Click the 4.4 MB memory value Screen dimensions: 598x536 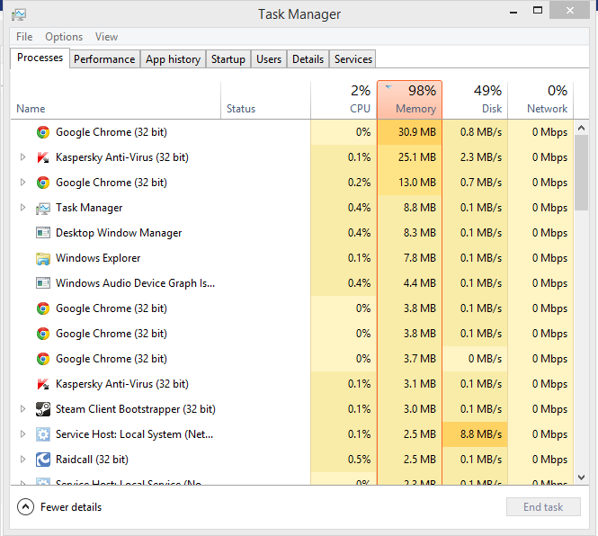click(x=420, y=283)
